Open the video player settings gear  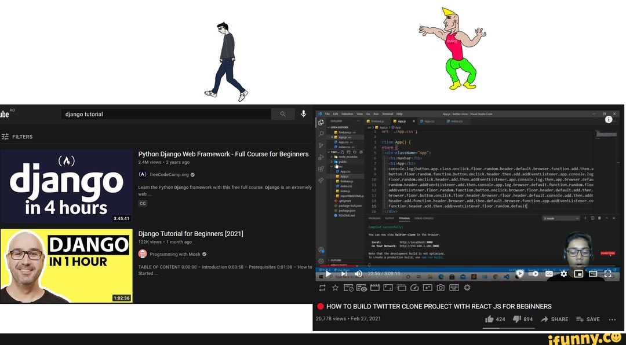coord(563,274)
